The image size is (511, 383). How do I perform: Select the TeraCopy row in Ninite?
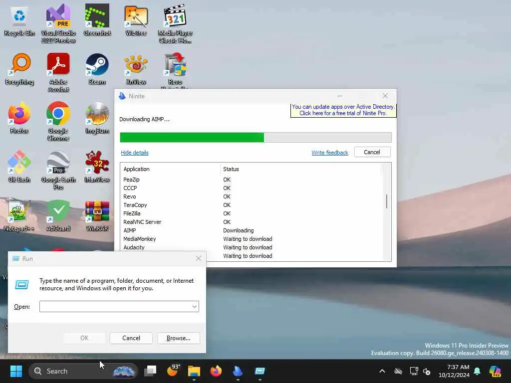coord(251,205)
